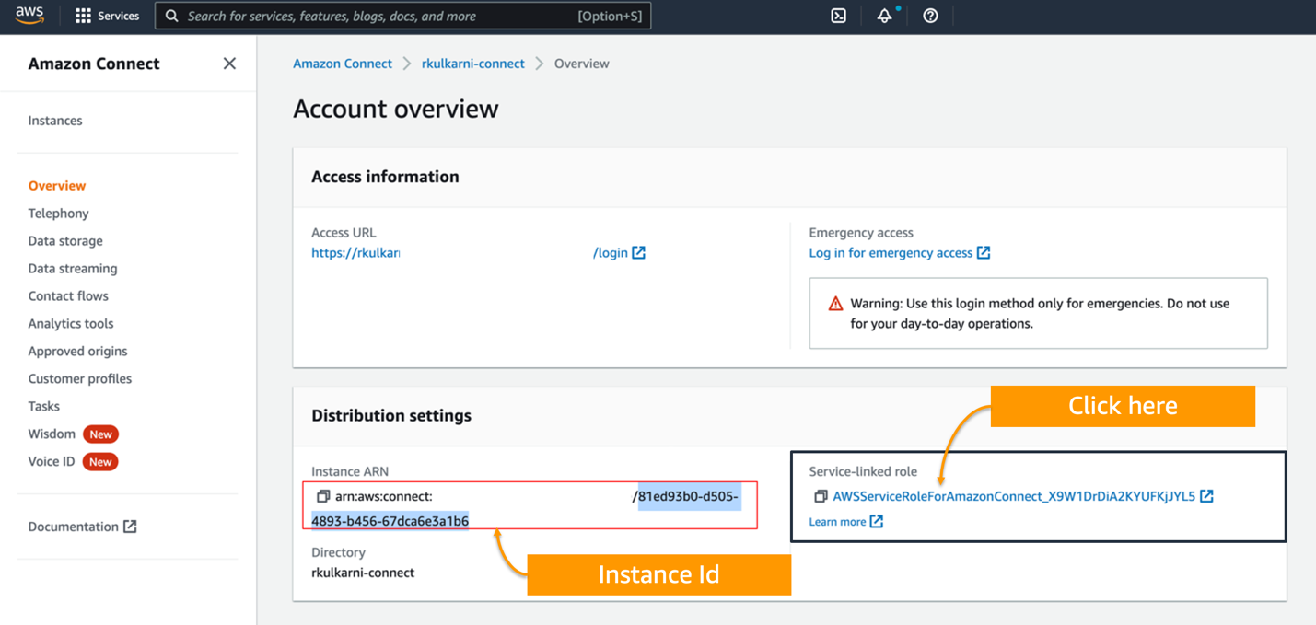Click the New badge beside Wisdom

(x=100, y=434)
